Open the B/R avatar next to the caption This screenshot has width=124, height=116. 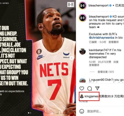point(83,18)
